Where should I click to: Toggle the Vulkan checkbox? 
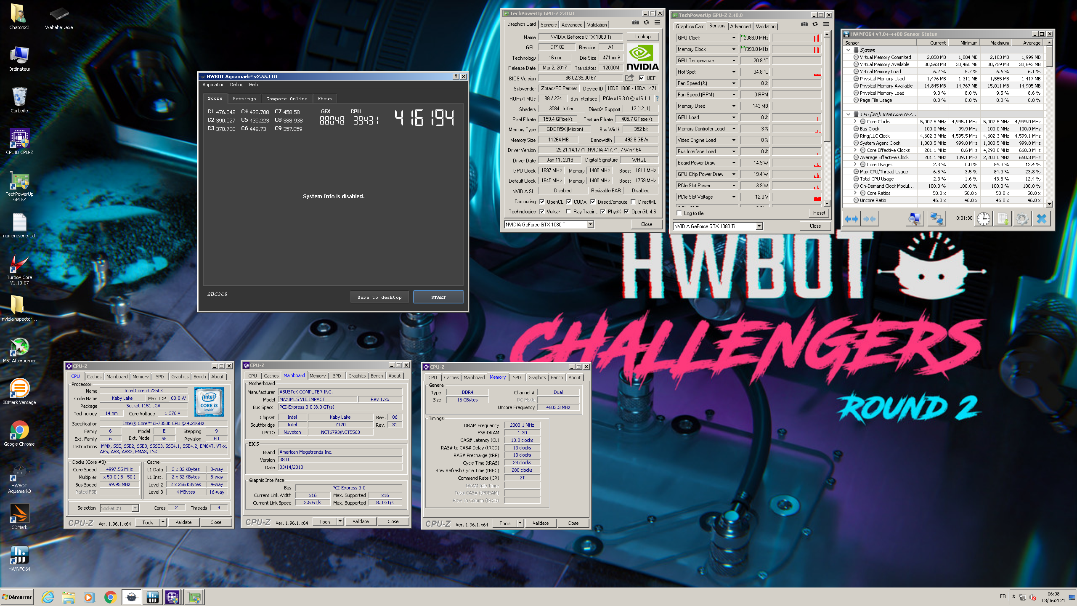click(x=542, y=212)
